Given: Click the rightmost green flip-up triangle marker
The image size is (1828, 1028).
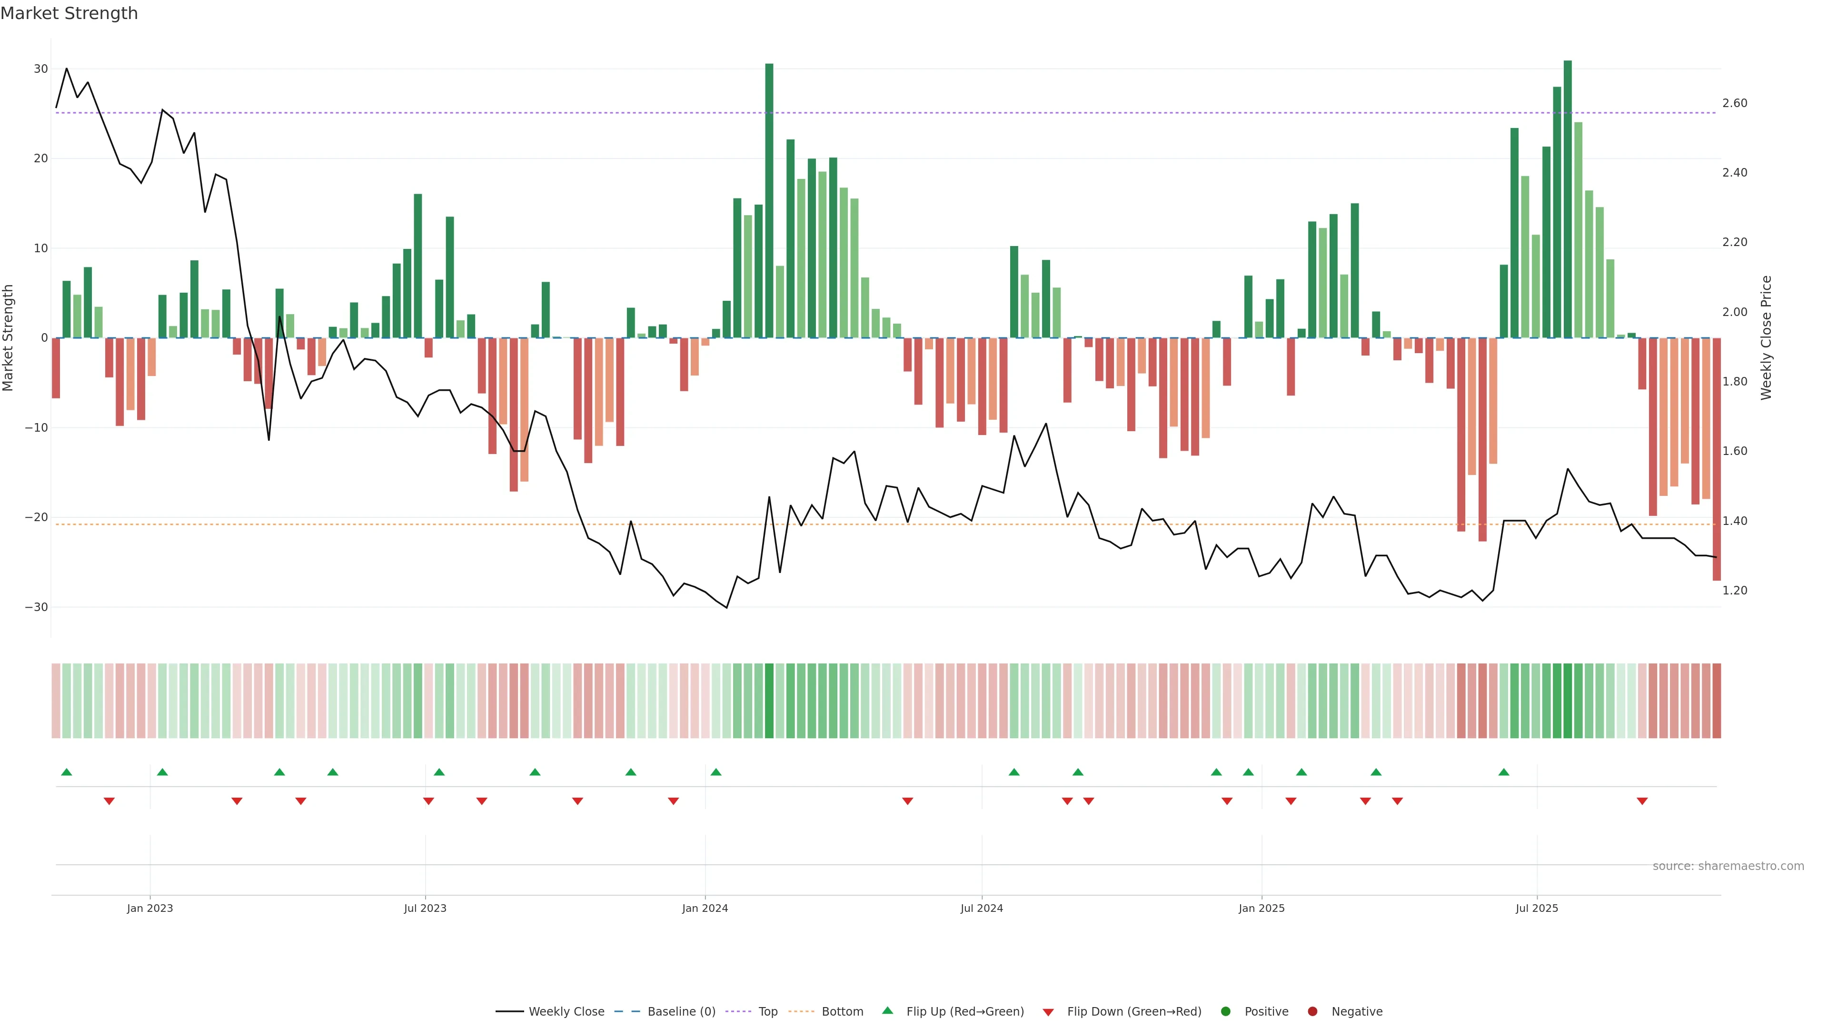Looking at the screenshot, I should pos(1504,772).
